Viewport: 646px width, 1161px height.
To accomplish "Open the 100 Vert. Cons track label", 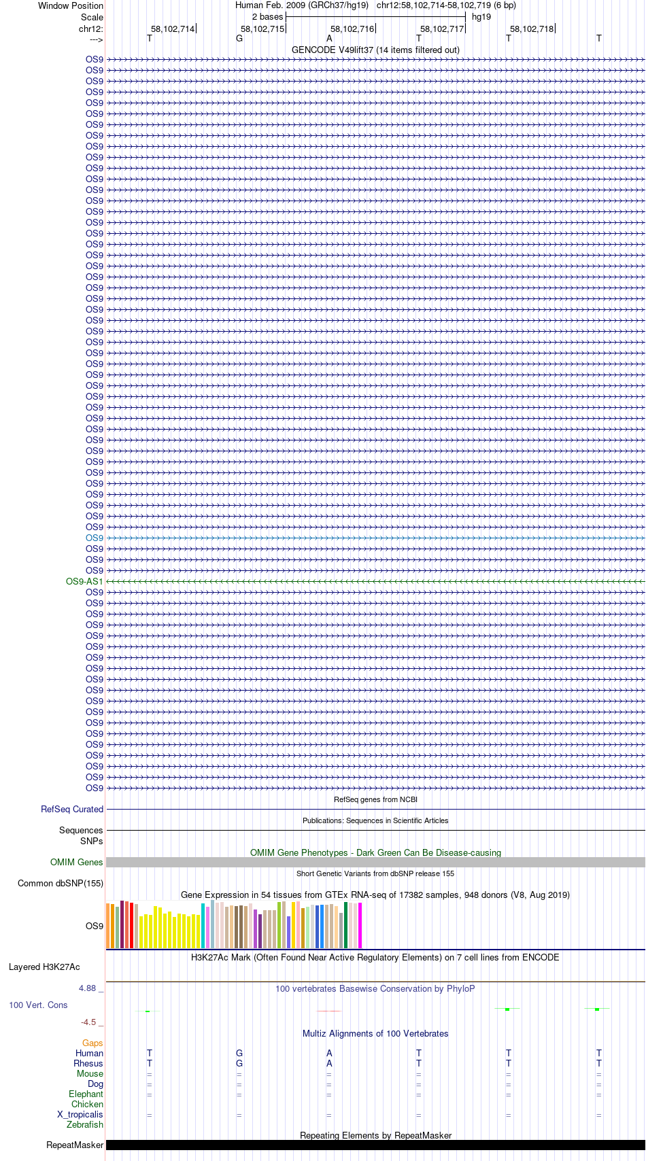I will pyautogui.click(x=38, y=1005).
